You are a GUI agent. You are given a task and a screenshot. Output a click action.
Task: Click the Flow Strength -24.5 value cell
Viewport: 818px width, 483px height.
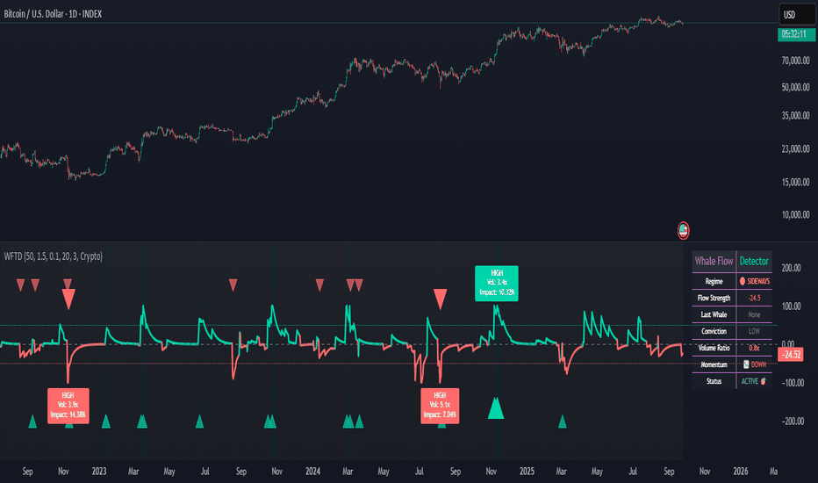pyautogui.click(x=753, y=298)
